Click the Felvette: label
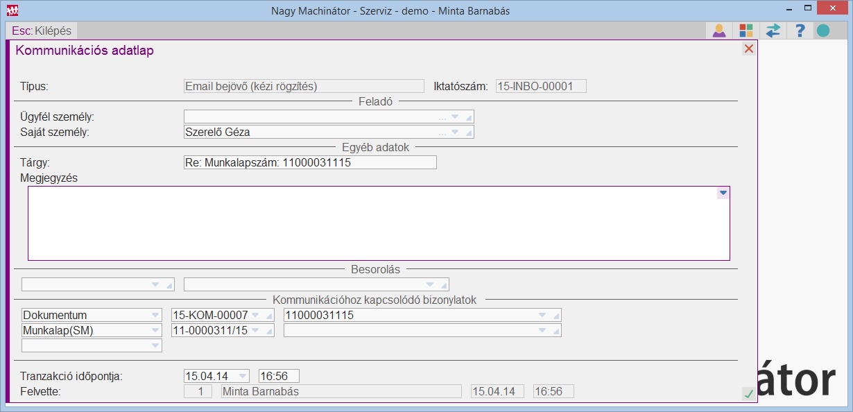The width and height of the screenshot is (853, 412). coord(41,391)
